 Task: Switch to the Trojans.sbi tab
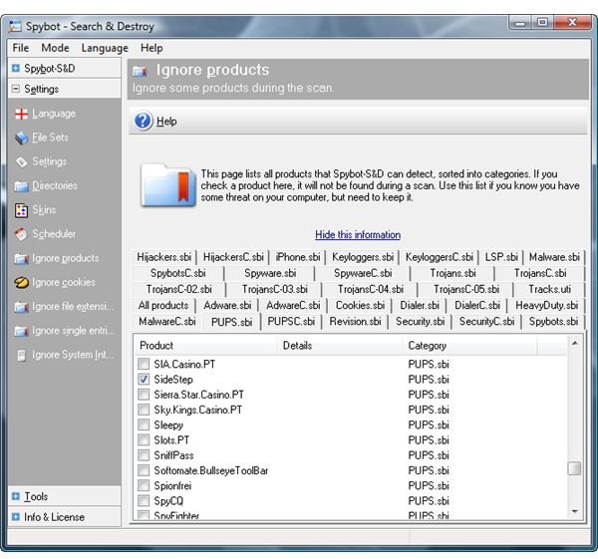452,273
